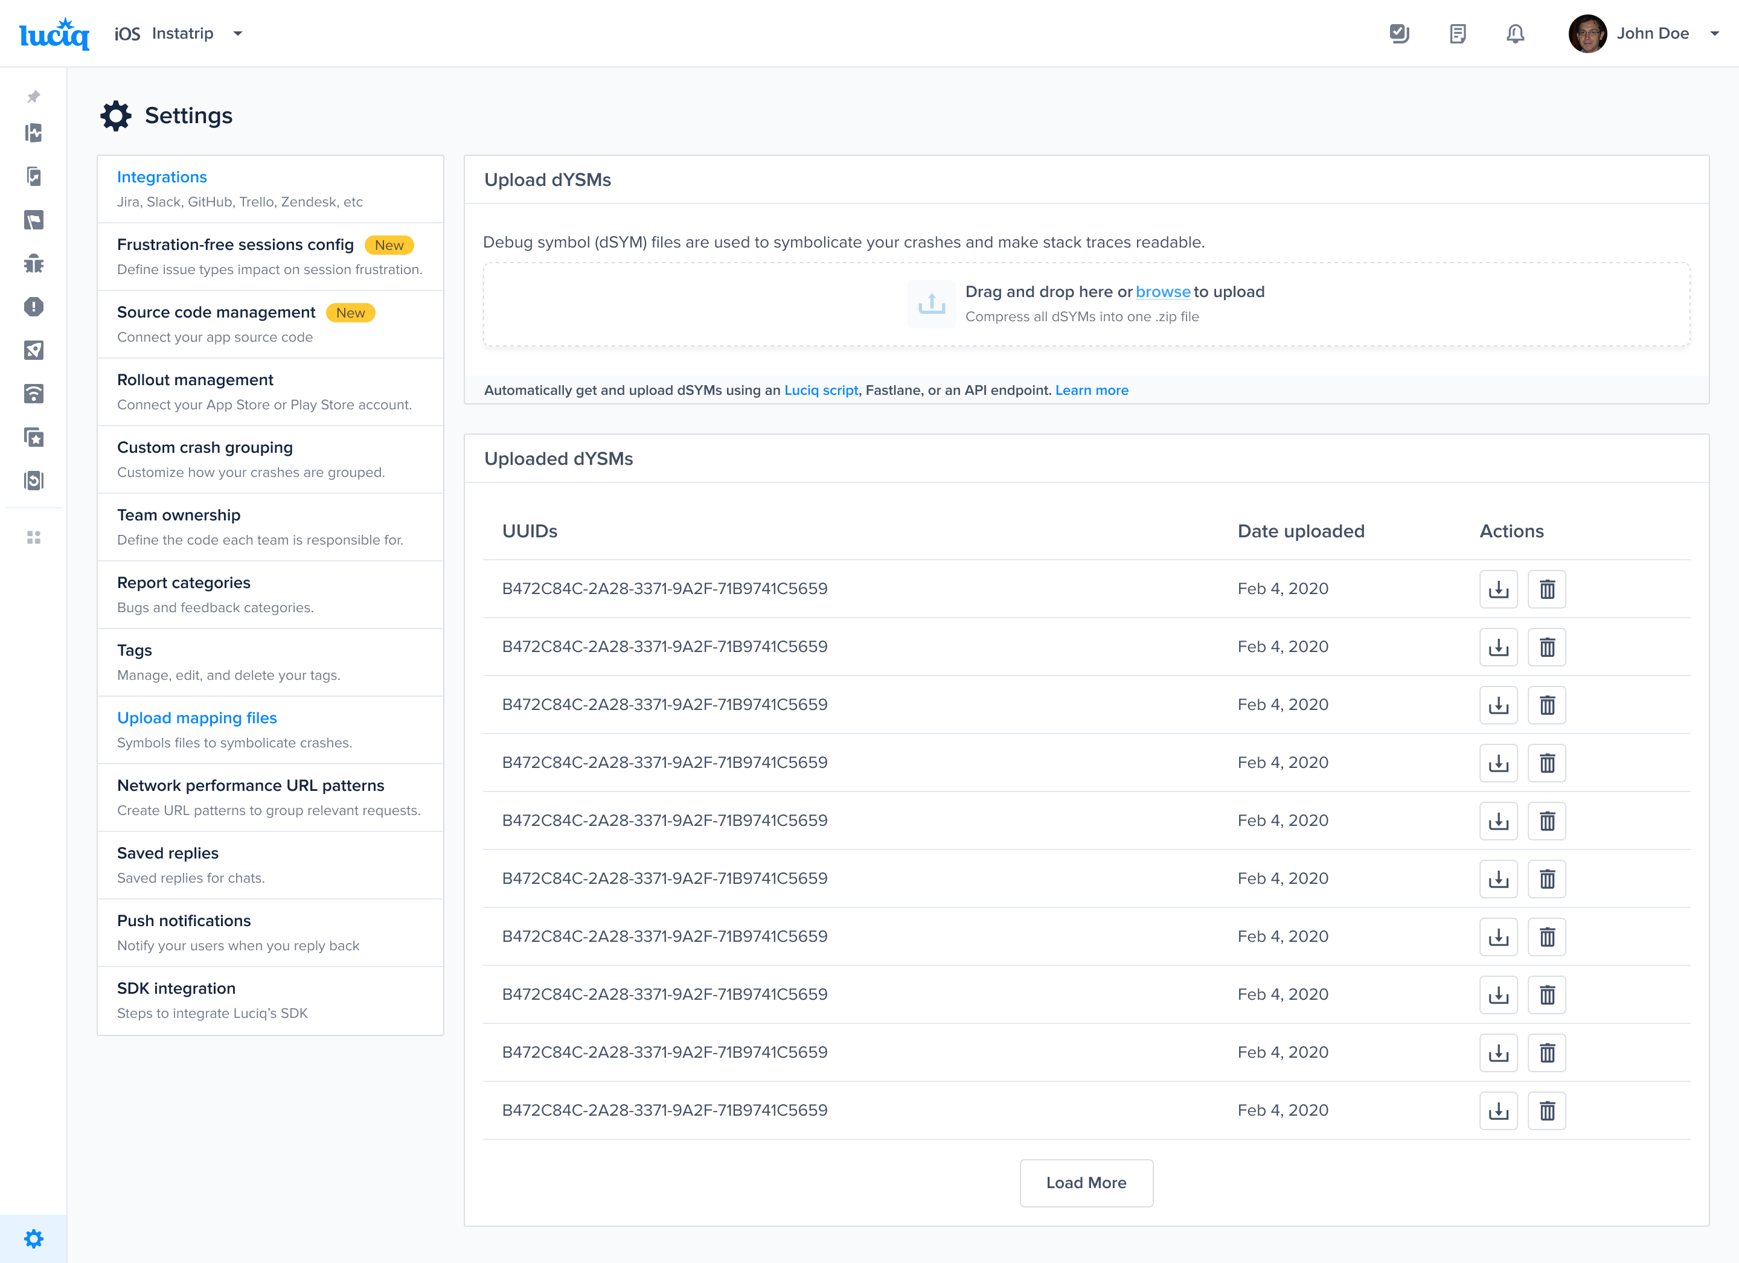Delete the seventh dSYM row file
This screenshot has height=1263, width=1739.
(x=1546, y=936)
